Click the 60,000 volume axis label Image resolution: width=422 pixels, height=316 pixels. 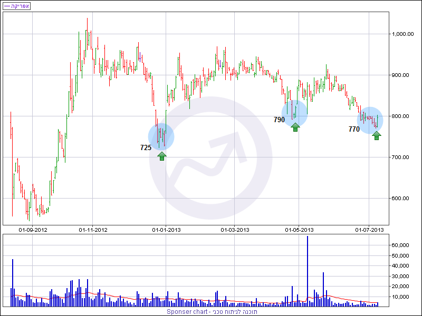pyautogui.click(x=401, y=245)
